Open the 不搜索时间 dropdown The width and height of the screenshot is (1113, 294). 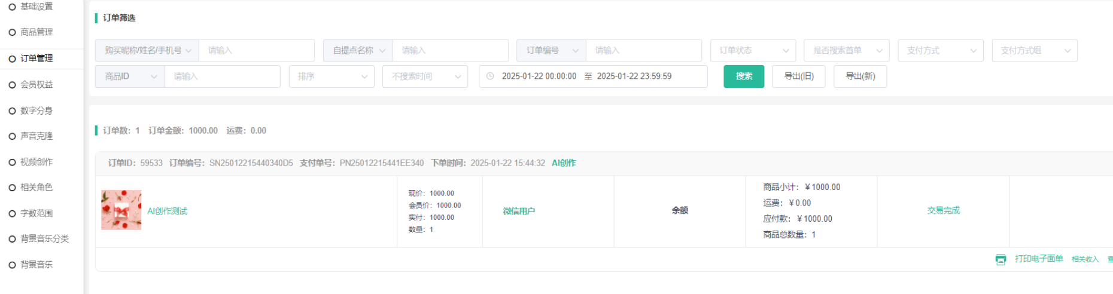point(425,76)
